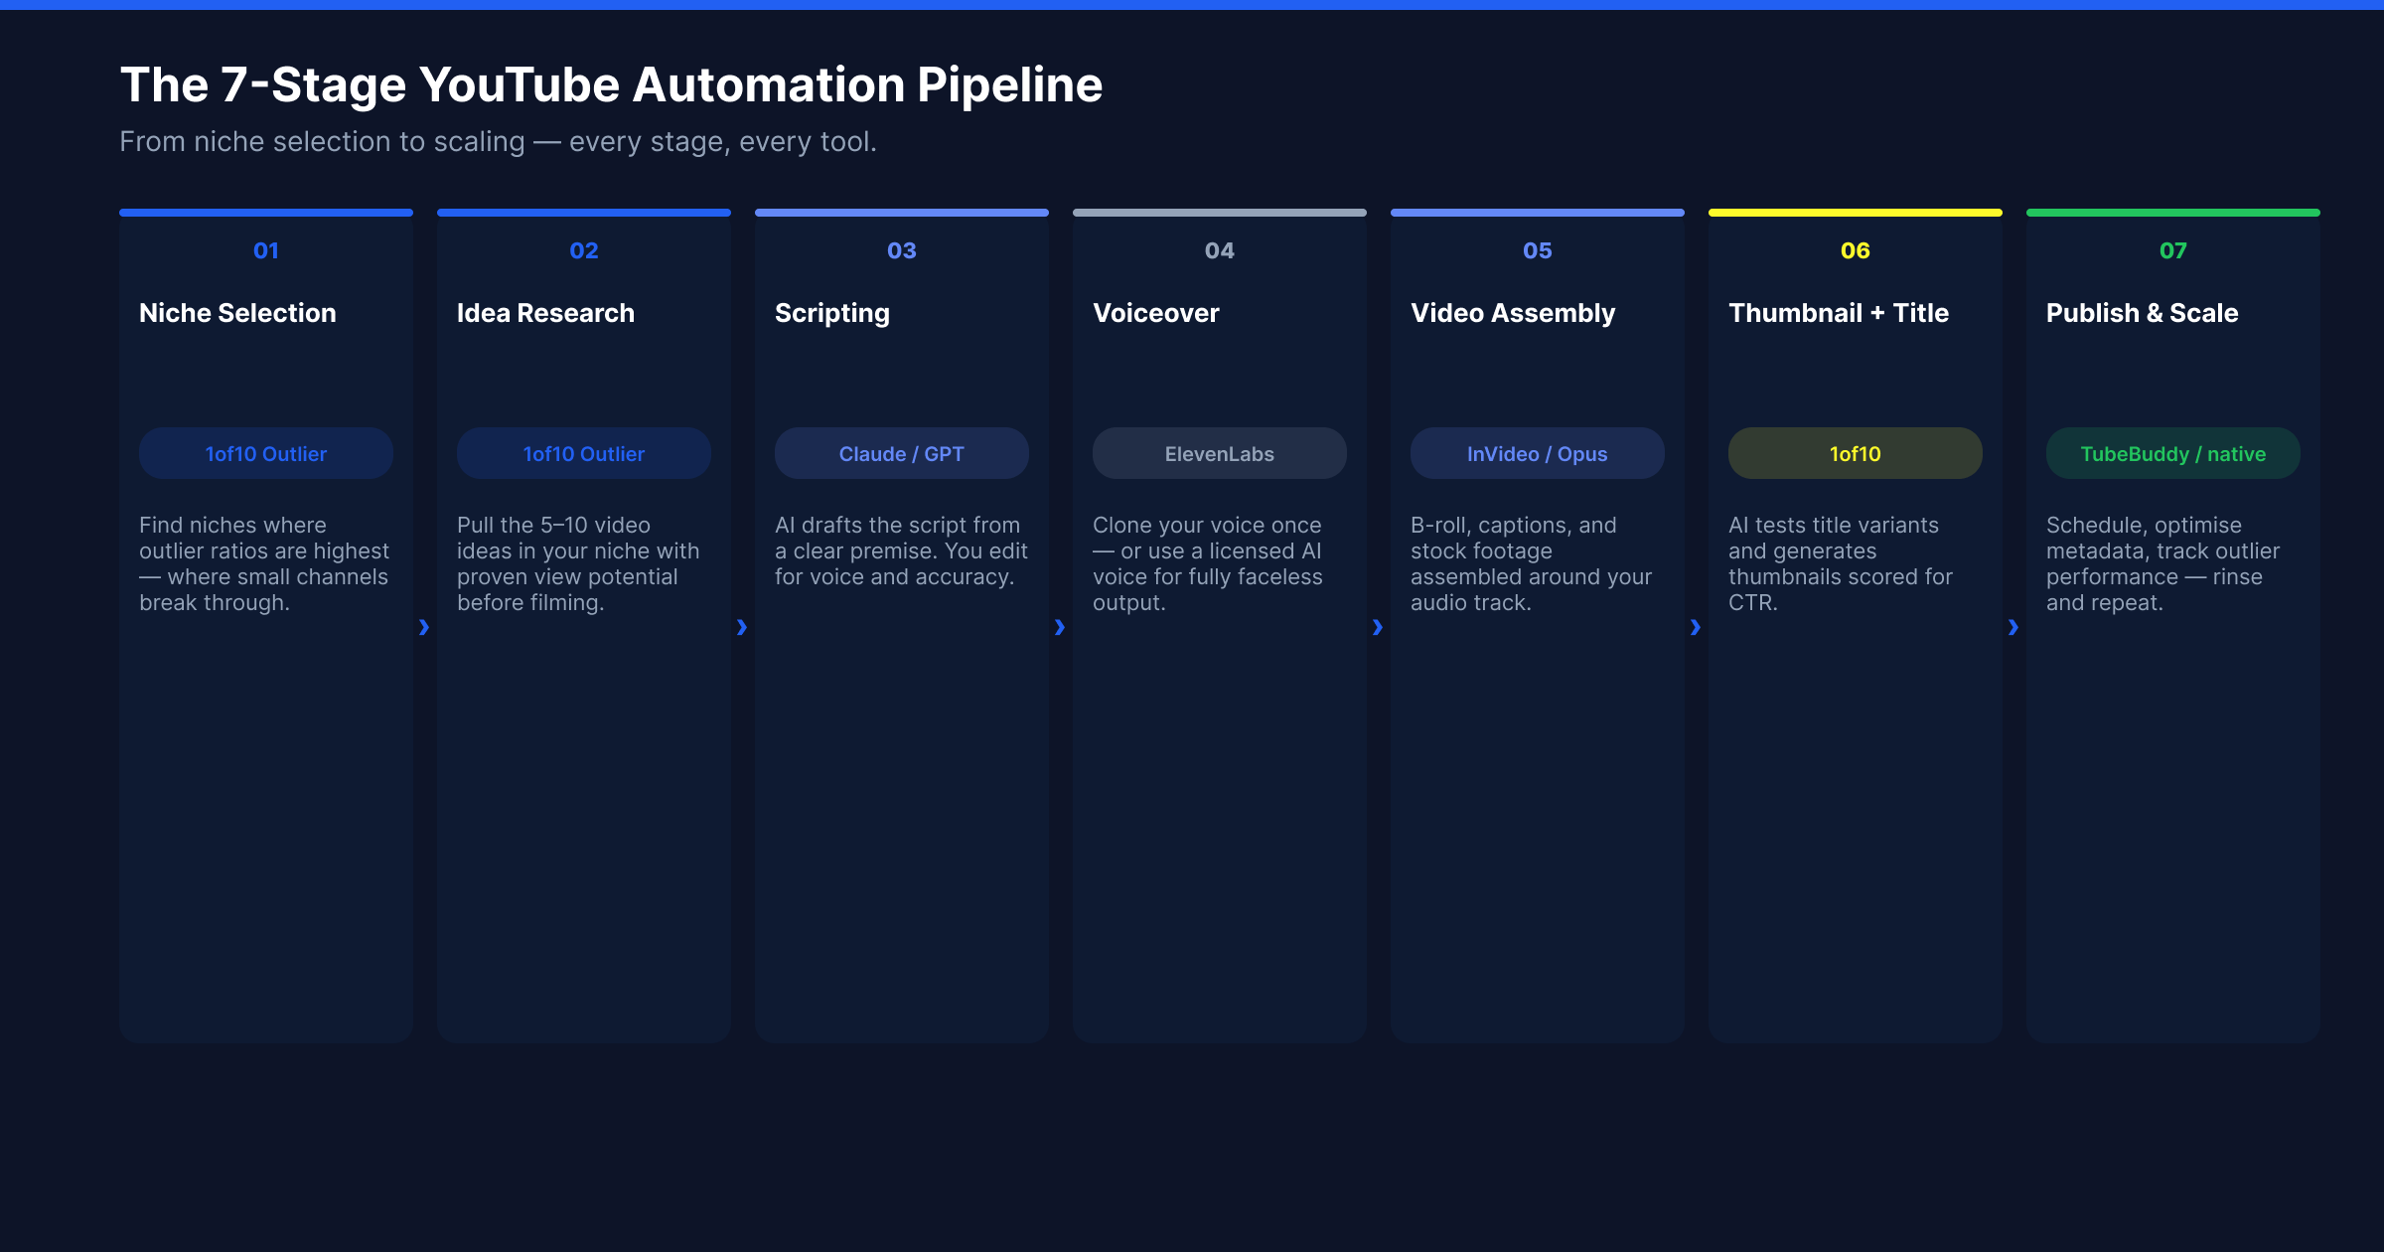Image resolution: width=2384 pixels, height=1252 pixels.
Task: Click the chevron after Niche Selection card
Action: point(424,627)
